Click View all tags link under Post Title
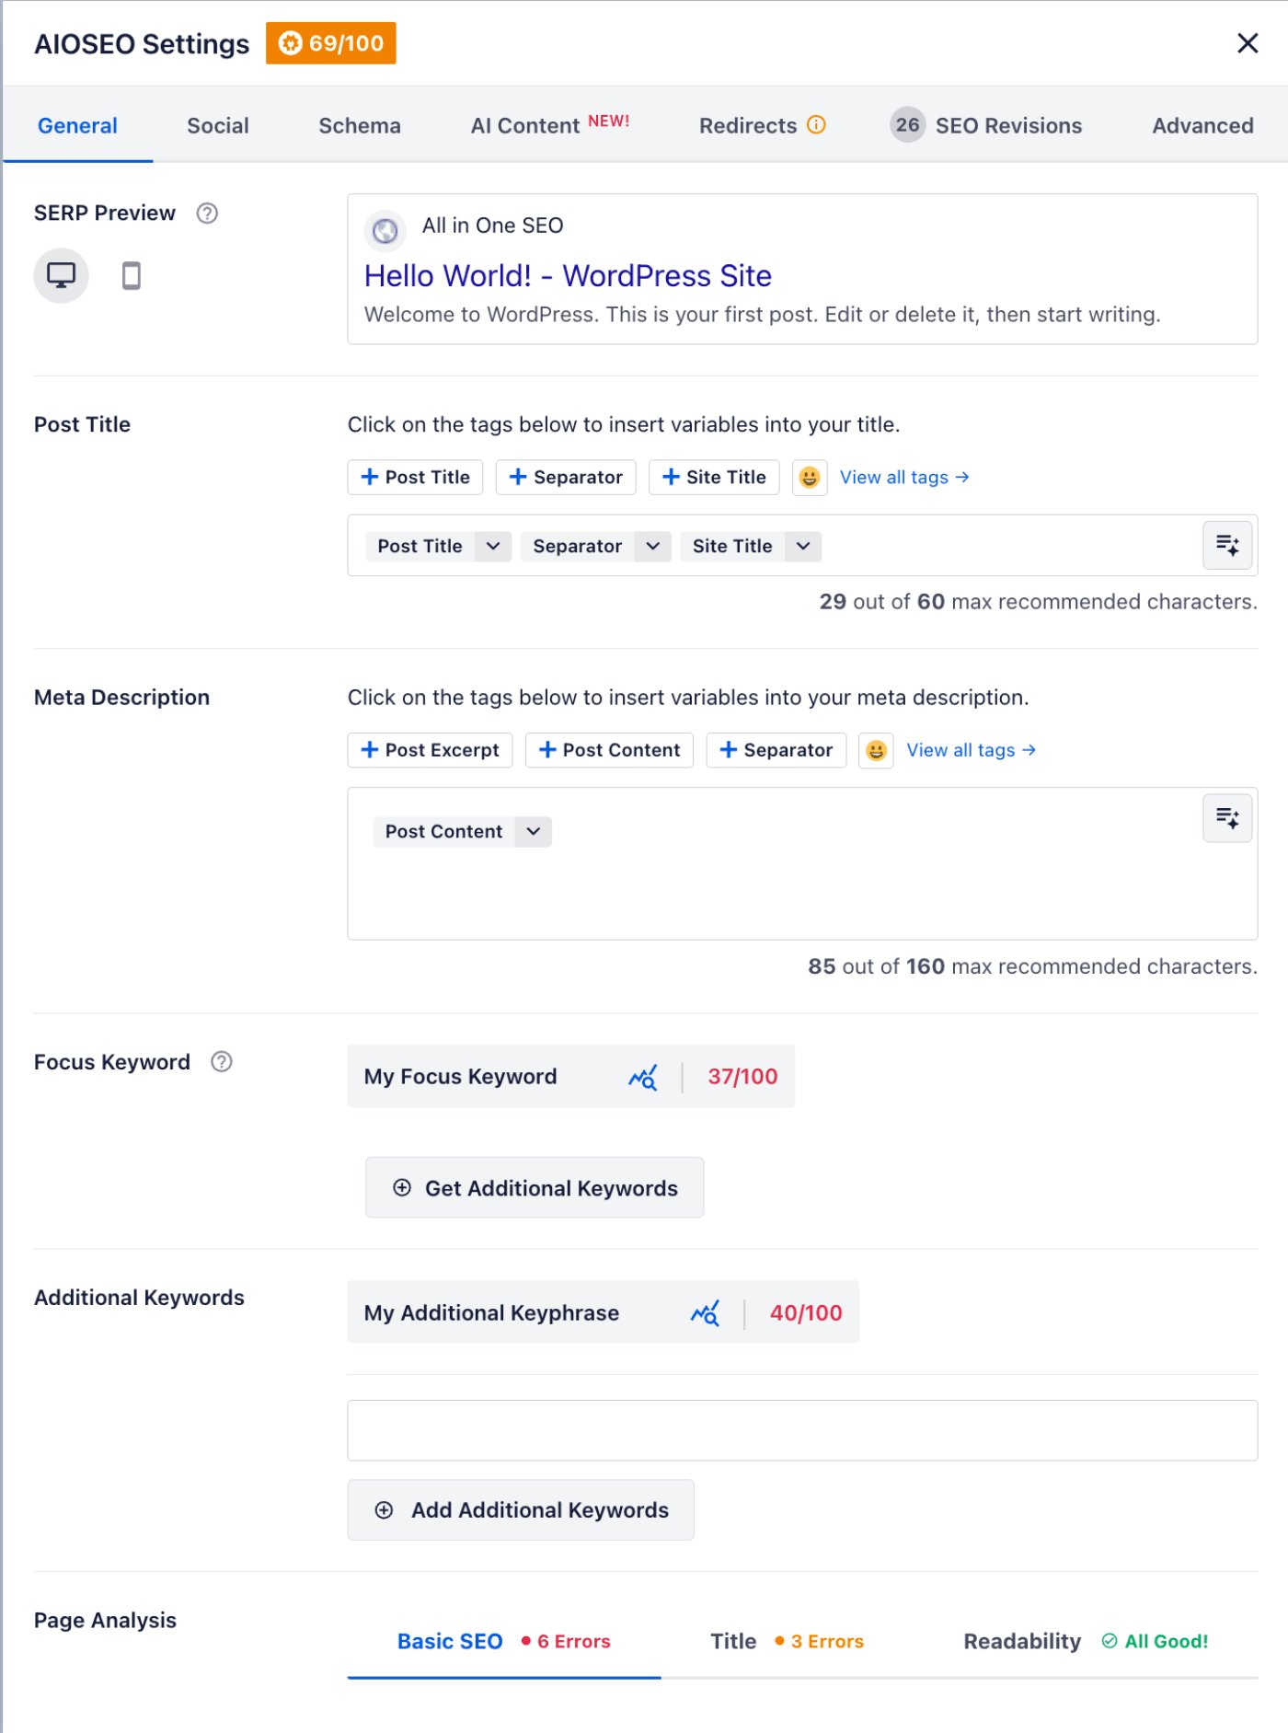Image resolution: width=1288 pixels, height=1733 pixels. point(903,477)
